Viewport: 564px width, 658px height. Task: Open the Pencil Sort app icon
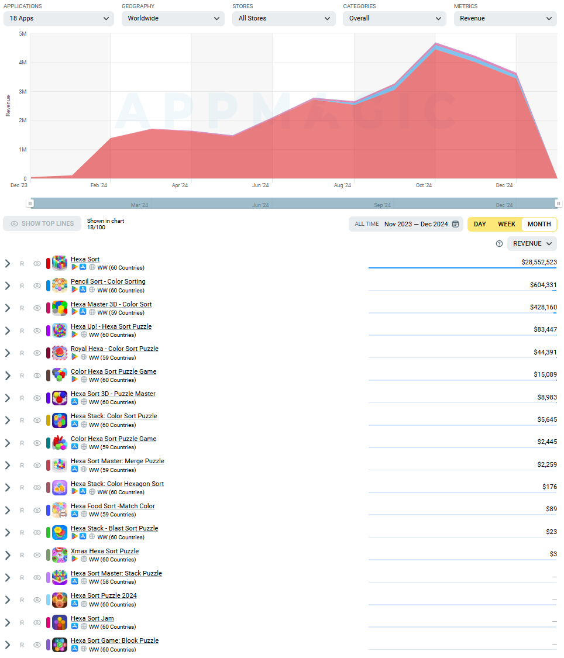click(60, 286)
